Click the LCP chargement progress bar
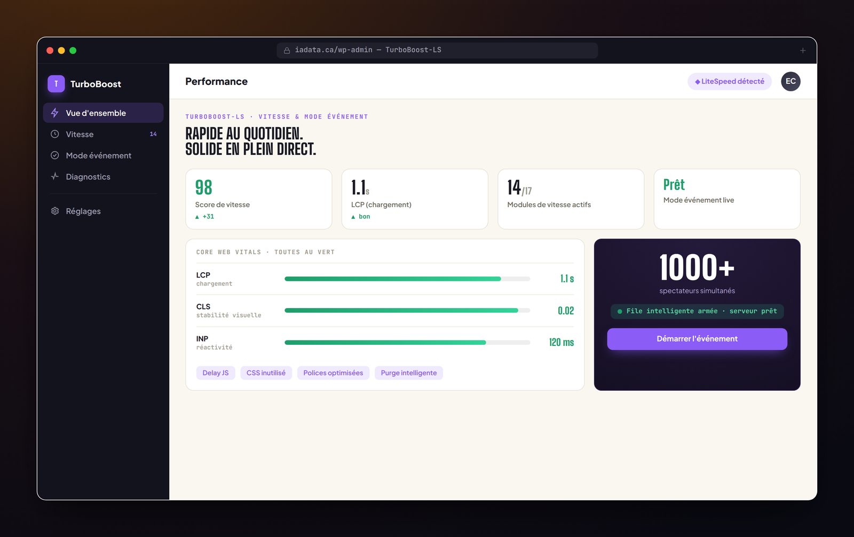 pyautogui.click(x=407, y=279)
